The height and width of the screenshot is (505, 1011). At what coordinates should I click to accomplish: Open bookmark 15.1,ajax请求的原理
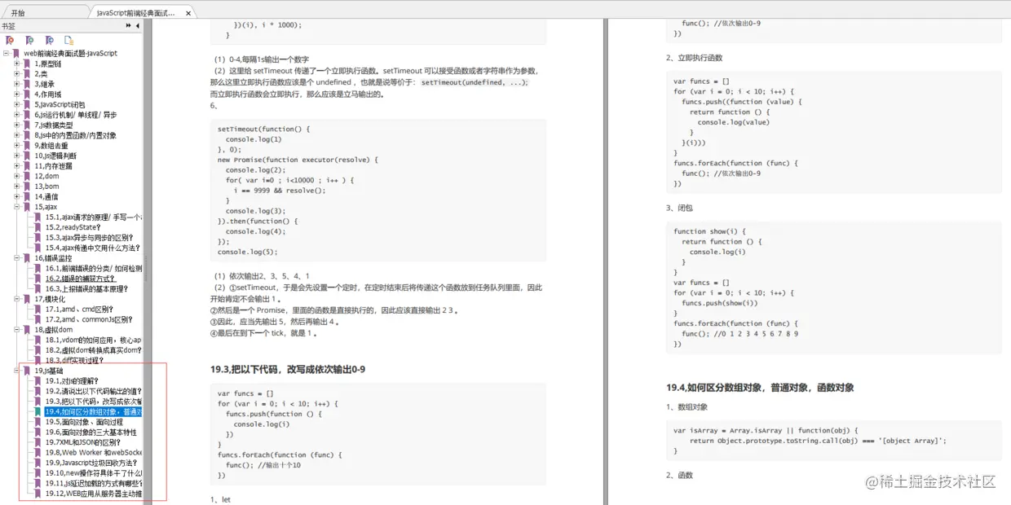93,217
